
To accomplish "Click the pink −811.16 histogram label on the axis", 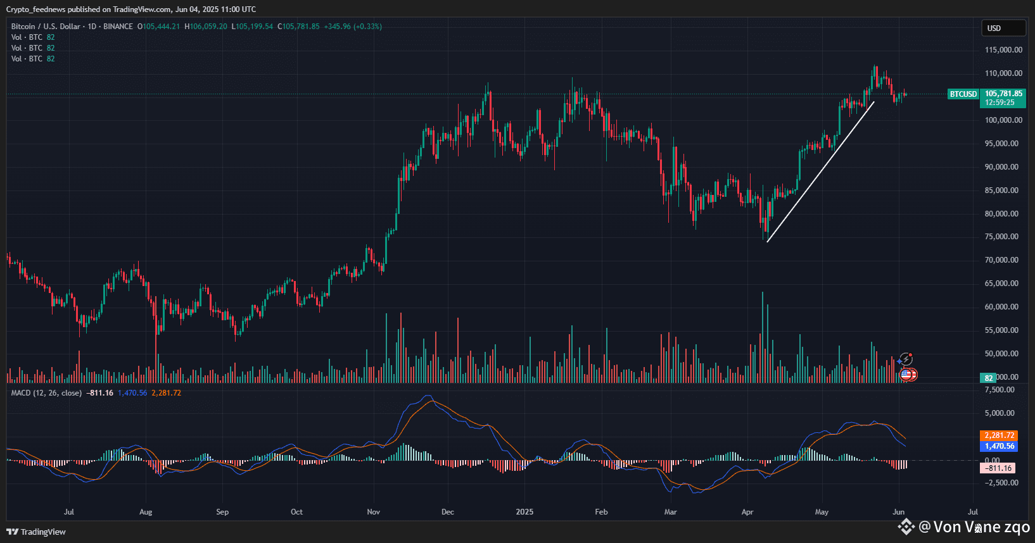I will click(x=998, y=468).
